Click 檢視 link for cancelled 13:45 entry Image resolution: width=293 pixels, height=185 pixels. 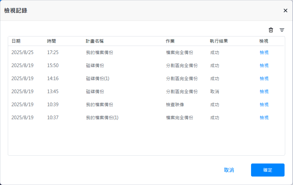point(264,92)
